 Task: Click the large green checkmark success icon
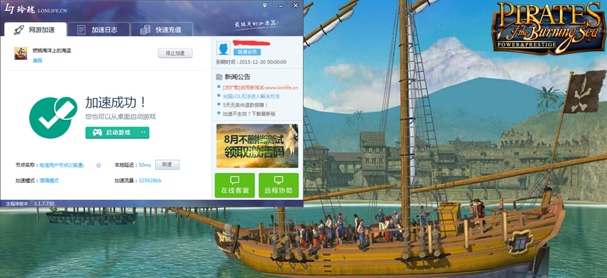pos(51,115)
